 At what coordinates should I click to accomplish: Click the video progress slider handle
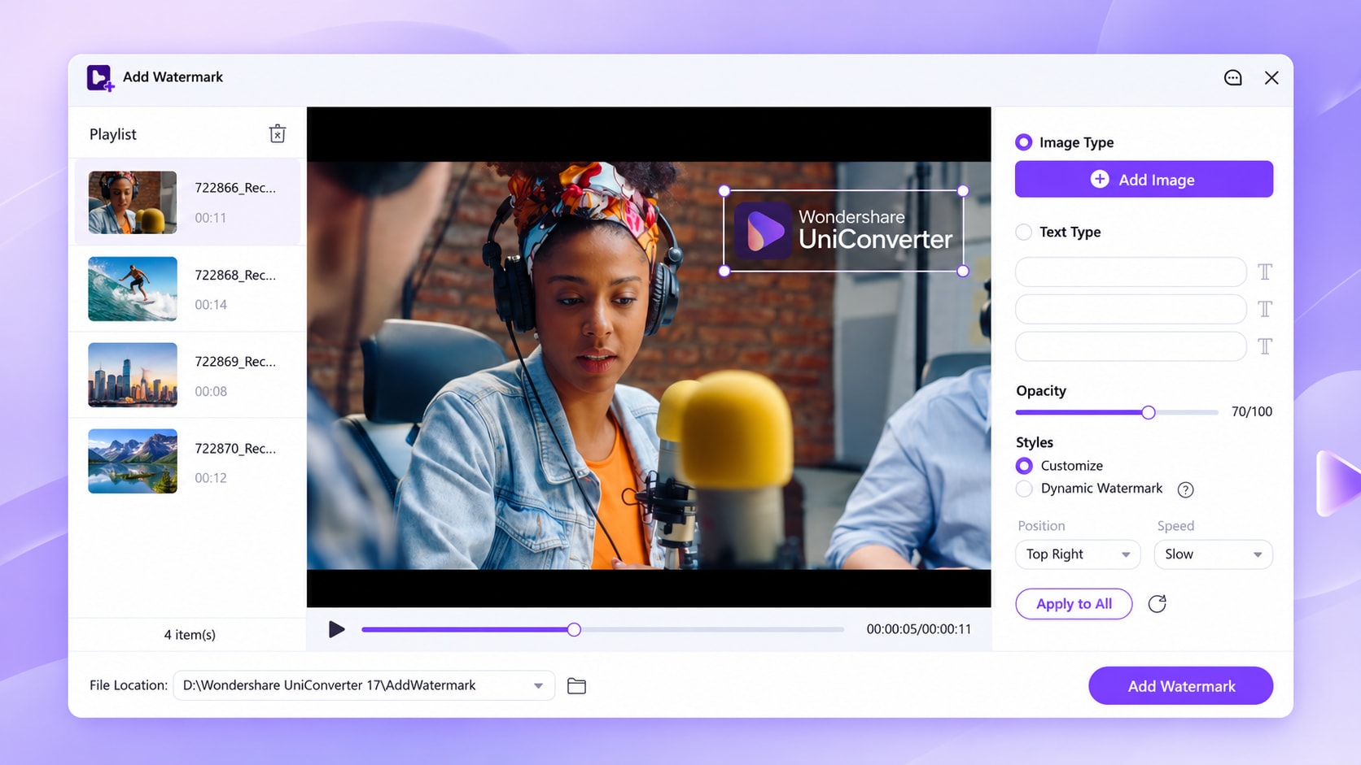point(574,629)
